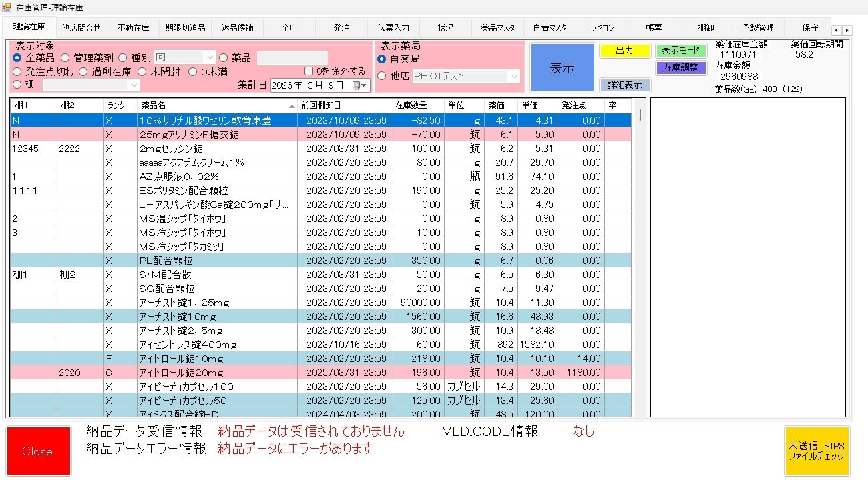Expand the 他店 pharmacy dropdown
Viewport: 868px width, 480px height.
tap(513, 77)
